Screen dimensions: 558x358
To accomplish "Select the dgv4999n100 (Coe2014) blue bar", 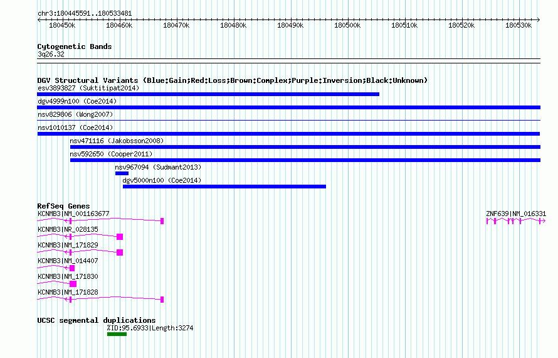I will tap(288, 107).
